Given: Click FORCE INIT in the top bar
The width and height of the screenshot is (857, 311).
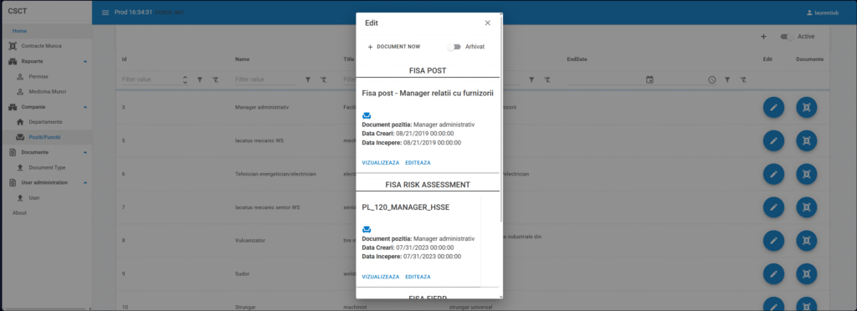Looking at the screenshot, I should point(169,13).
